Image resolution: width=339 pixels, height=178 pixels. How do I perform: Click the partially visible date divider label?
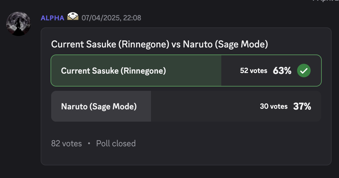pyautogui.click(x=326, y=1)
